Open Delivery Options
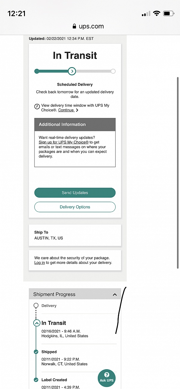The height and width of the screenshot is (389, 180). (75, 207)
